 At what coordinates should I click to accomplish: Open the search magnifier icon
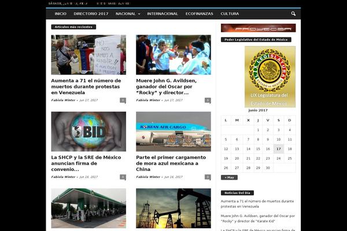(x=293, y=14)
